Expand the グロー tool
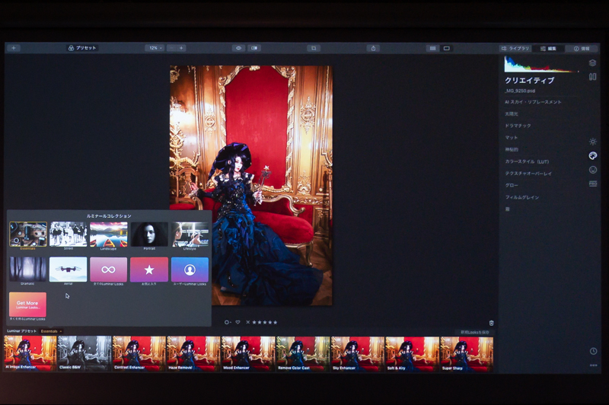The image size is (609, 405). tap(512, 185)
